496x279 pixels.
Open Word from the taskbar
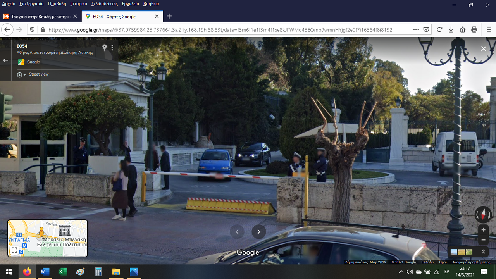pyautogui.click(x=45, y=272)
